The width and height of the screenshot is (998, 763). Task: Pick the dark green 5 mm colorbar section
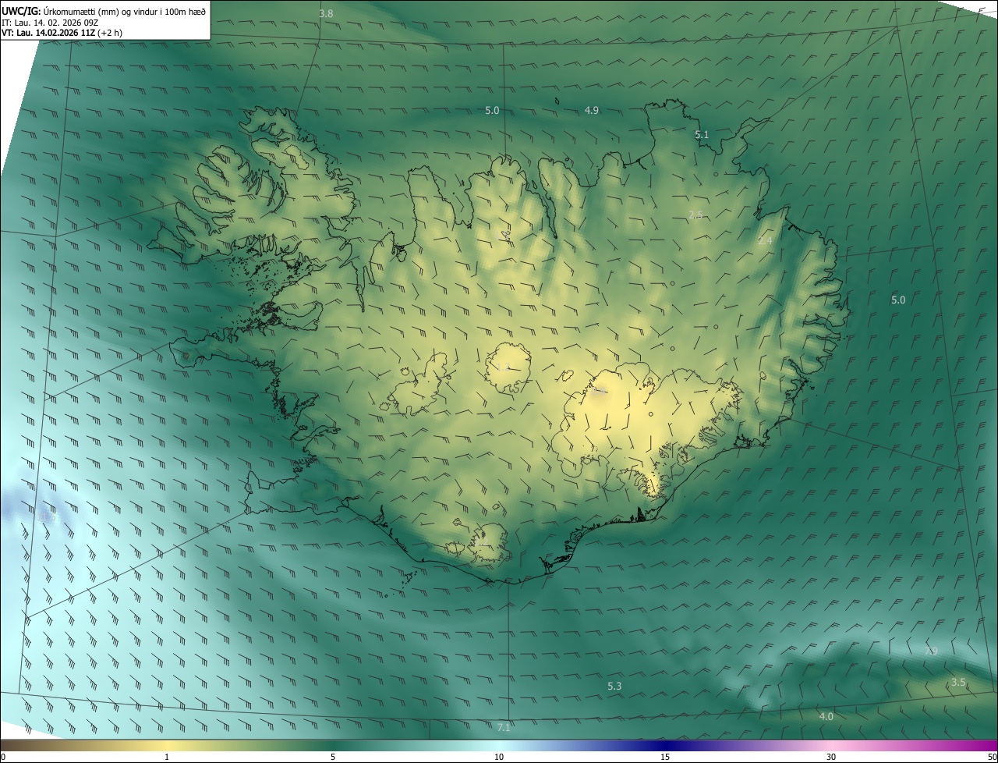point(333,745)
